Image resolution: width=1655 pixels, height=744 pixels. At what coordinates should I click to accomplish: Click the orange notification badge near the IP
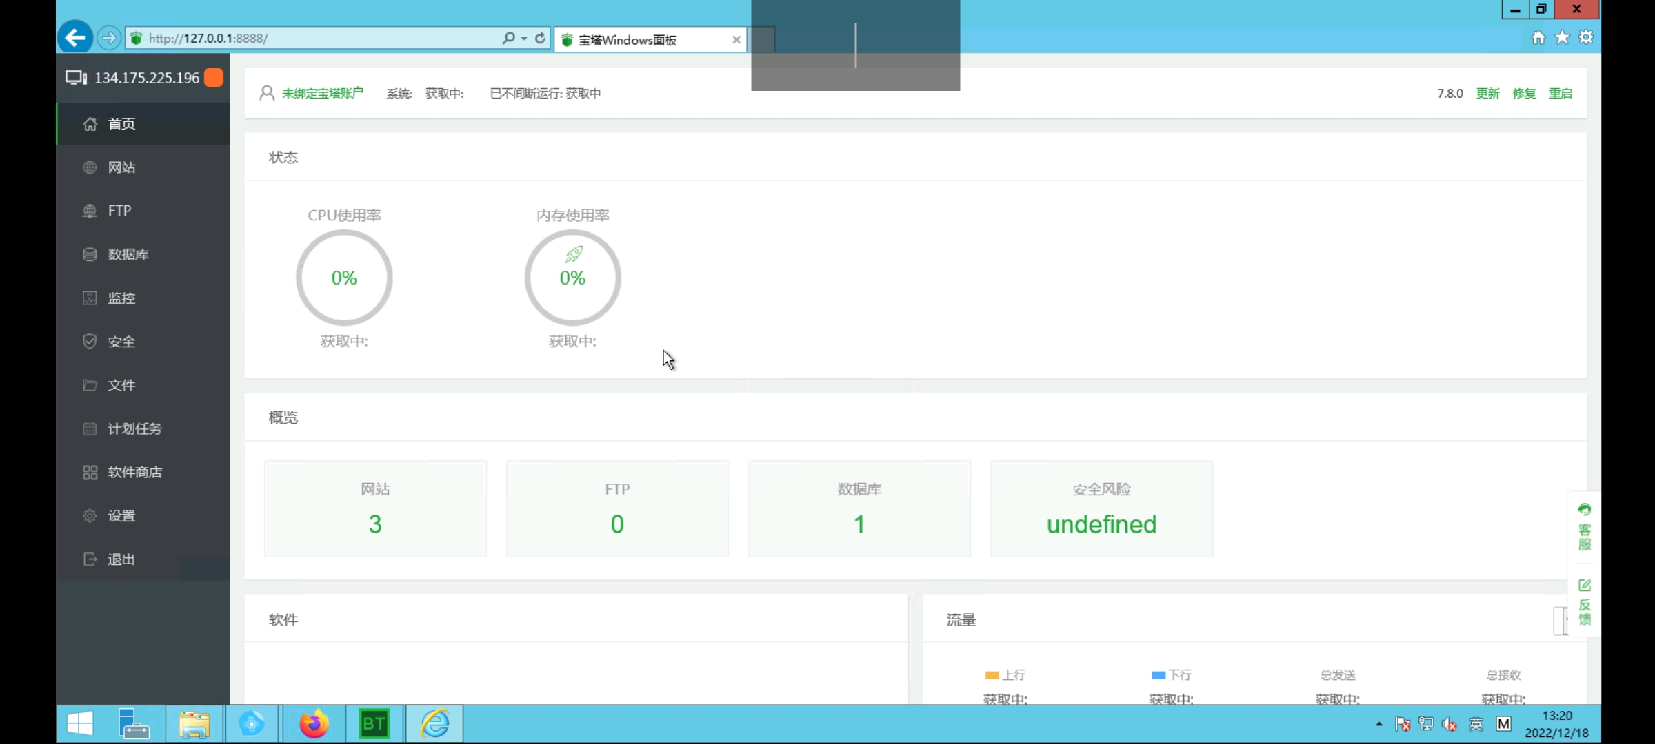(214, 77)
